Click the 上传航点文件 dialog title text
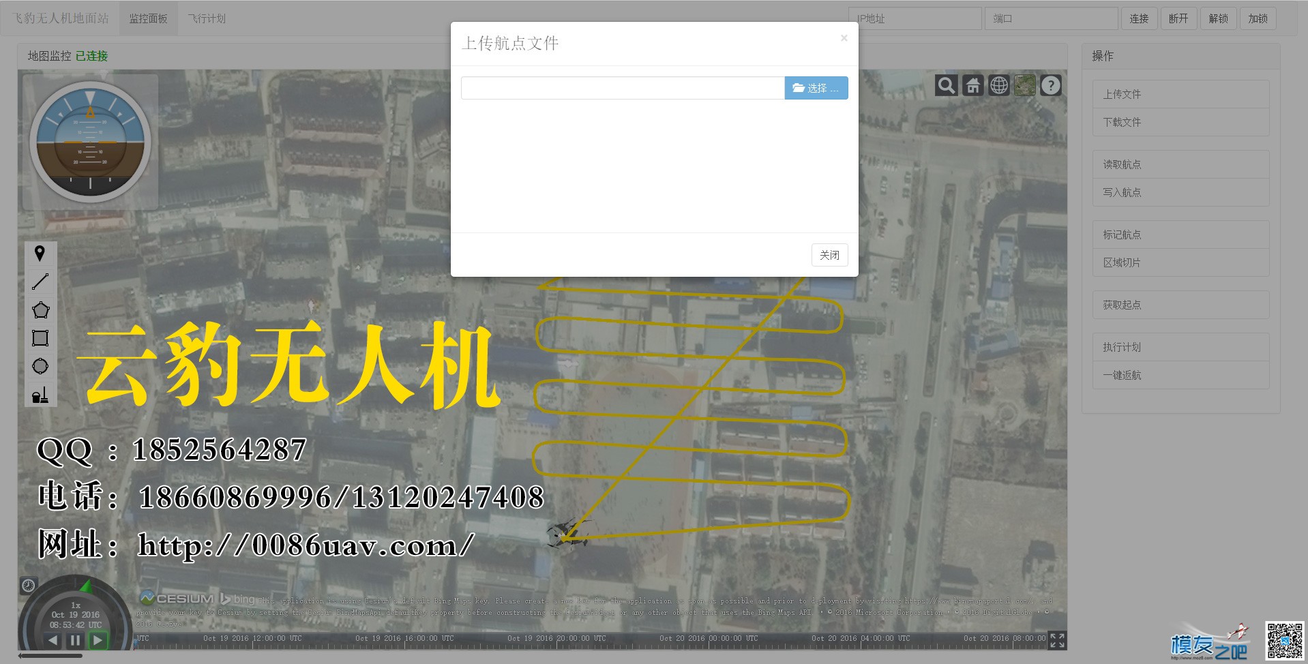Screen dimensions: 1308x664 click(510, 44)
